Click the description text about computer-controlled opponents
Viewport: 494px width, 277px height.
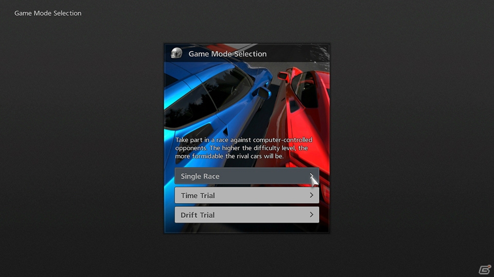tap(244, 148)
